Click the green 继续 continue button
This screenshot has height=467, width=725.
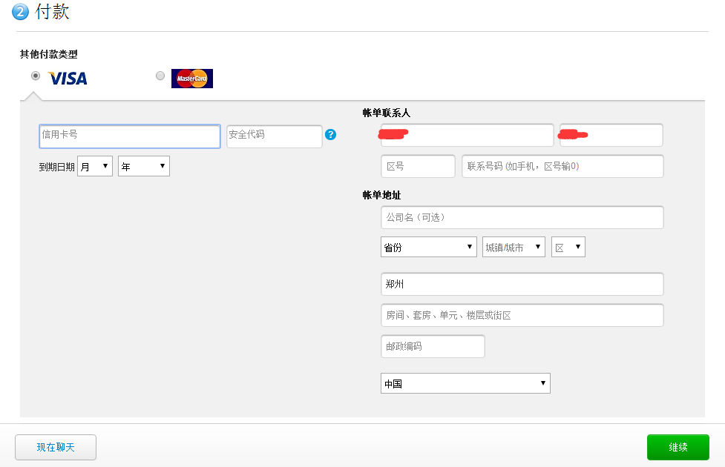click(678, 447)
